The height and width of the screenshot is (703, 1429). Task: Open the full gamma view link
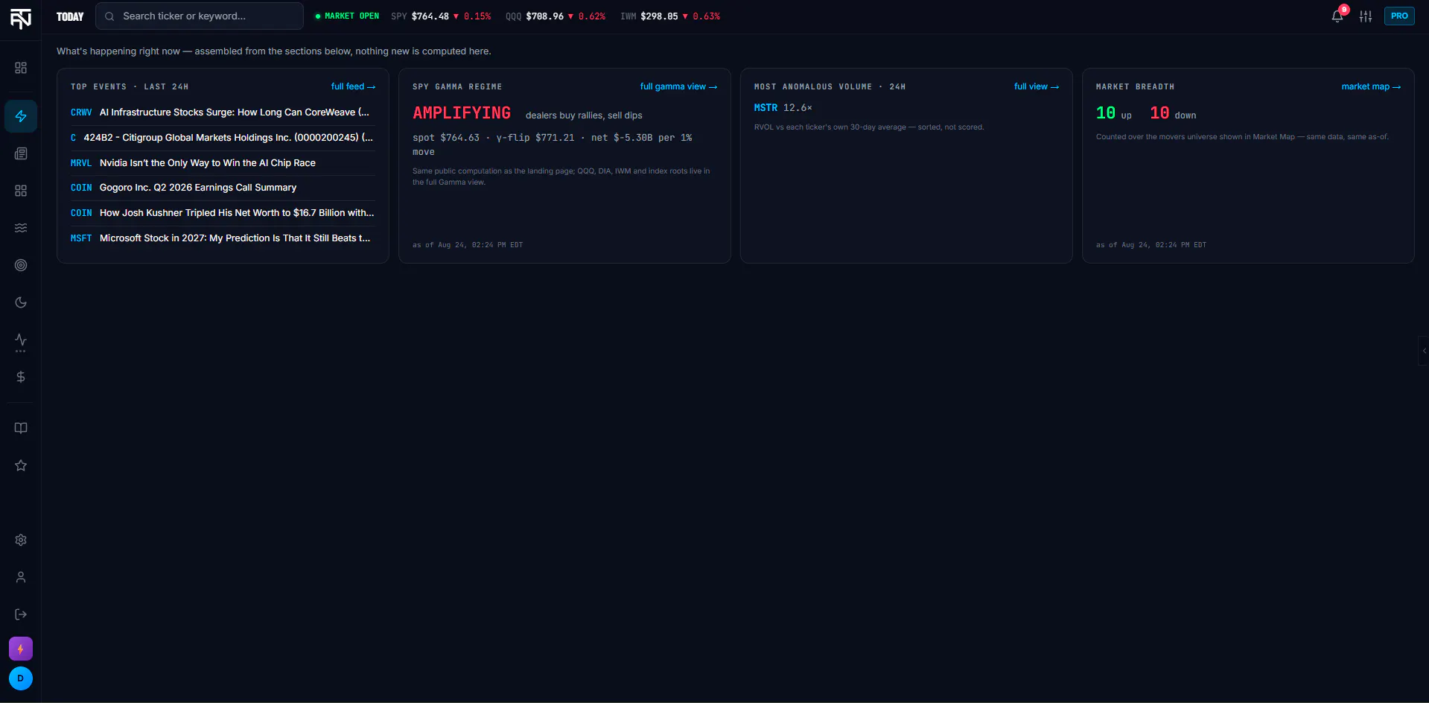[x=678, y=86]
